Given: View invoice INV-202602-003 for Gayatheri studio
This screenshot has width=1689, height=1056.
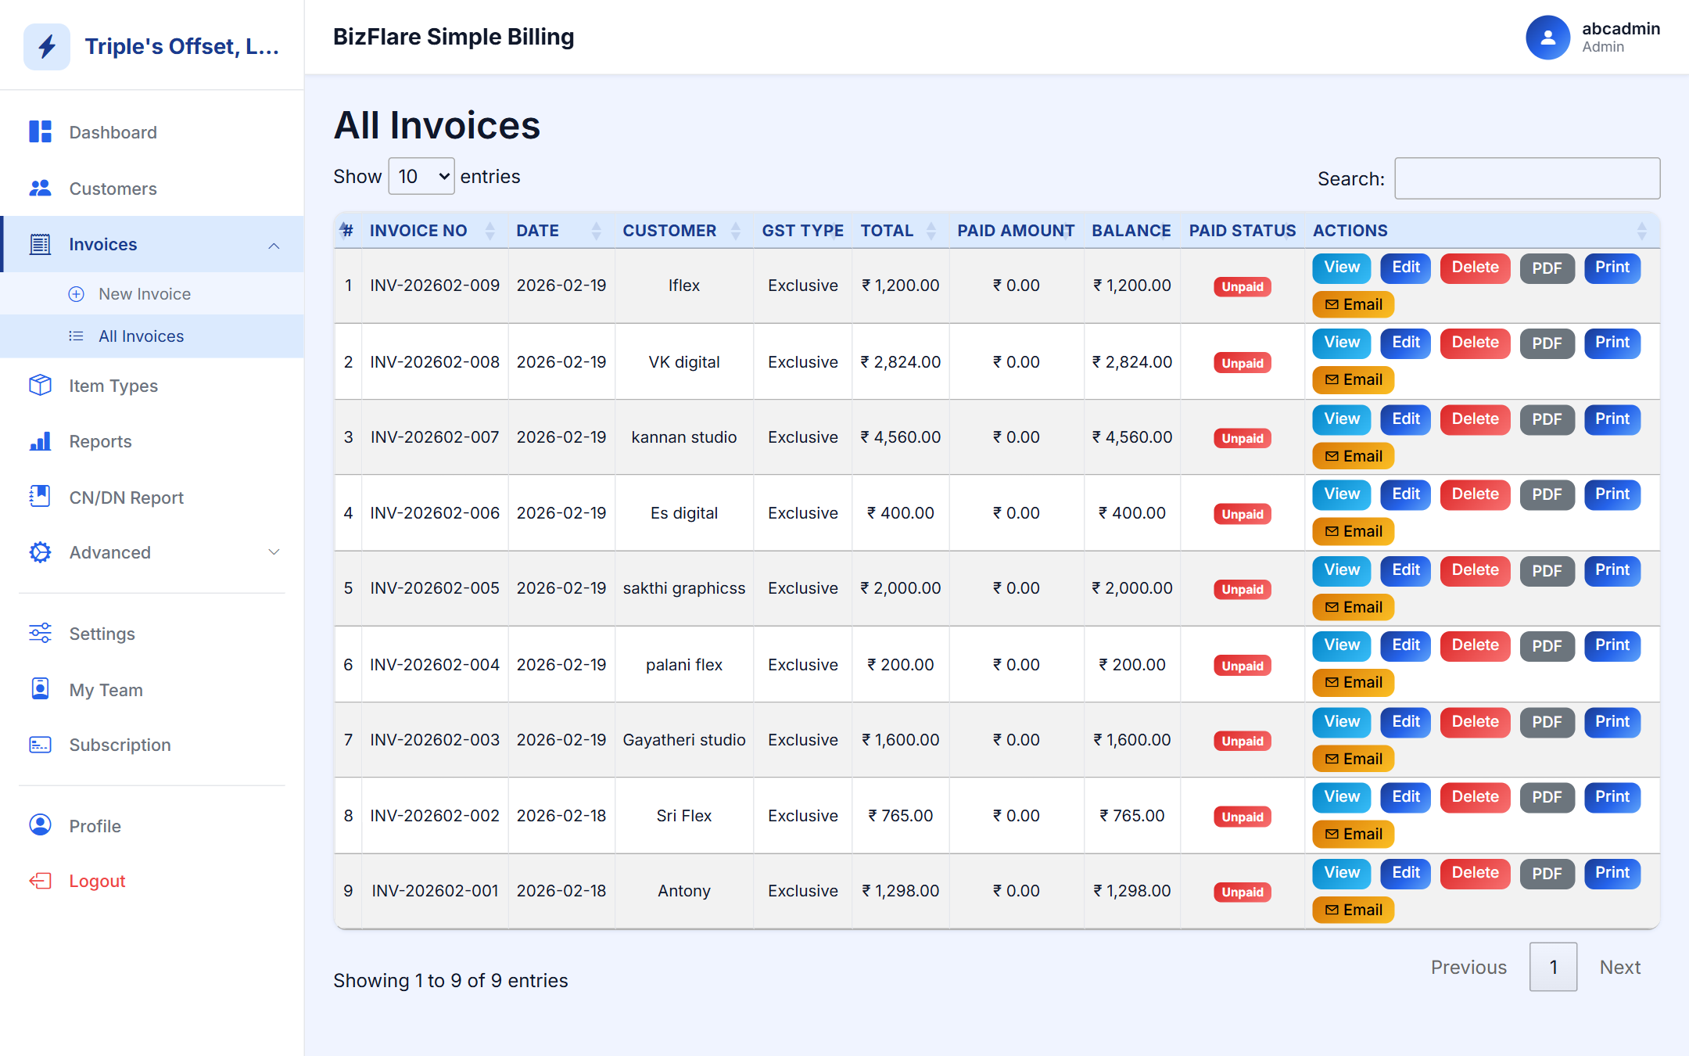Looking at the screenshot, I should coord(1342,722).
